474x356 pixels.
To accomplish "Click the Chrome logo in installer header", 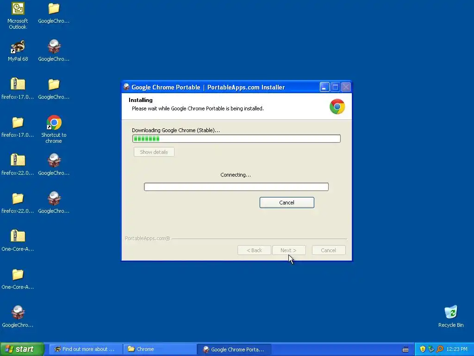I will (337, 107).
